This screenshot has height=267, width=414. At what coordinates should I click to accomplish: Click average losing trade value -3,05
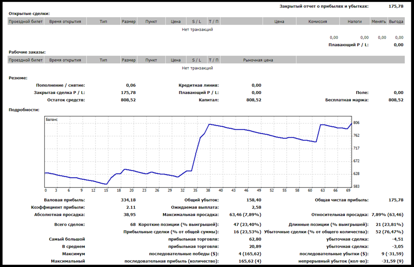pos(398,246)
